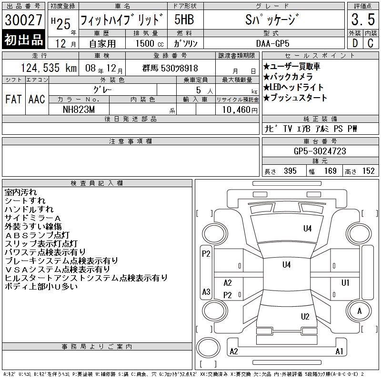This screenshot has height=381, width=381.
Task: Click first registration year H25
Action: [x=61, y=23]
